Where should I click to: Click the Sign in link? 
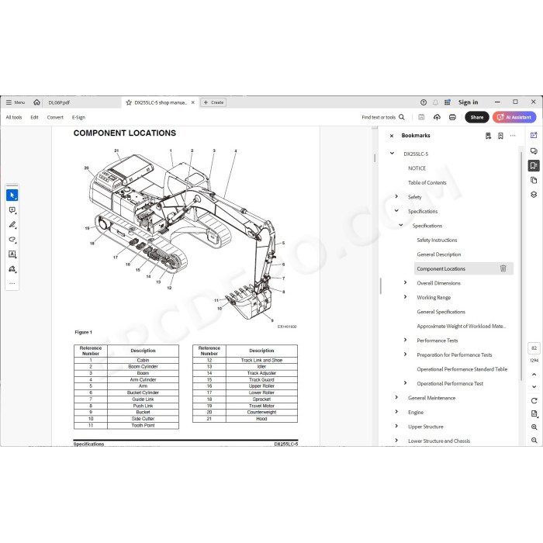click(469, 102)
